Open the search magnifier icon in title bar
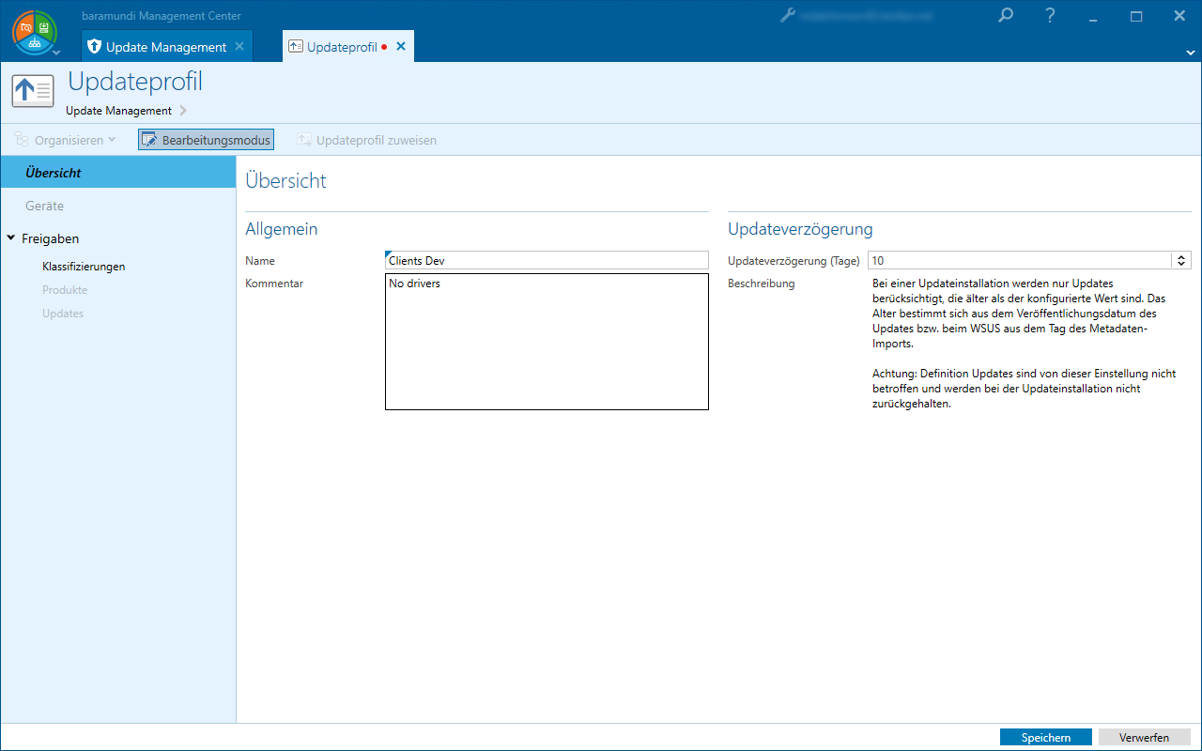 [1006, 16]
